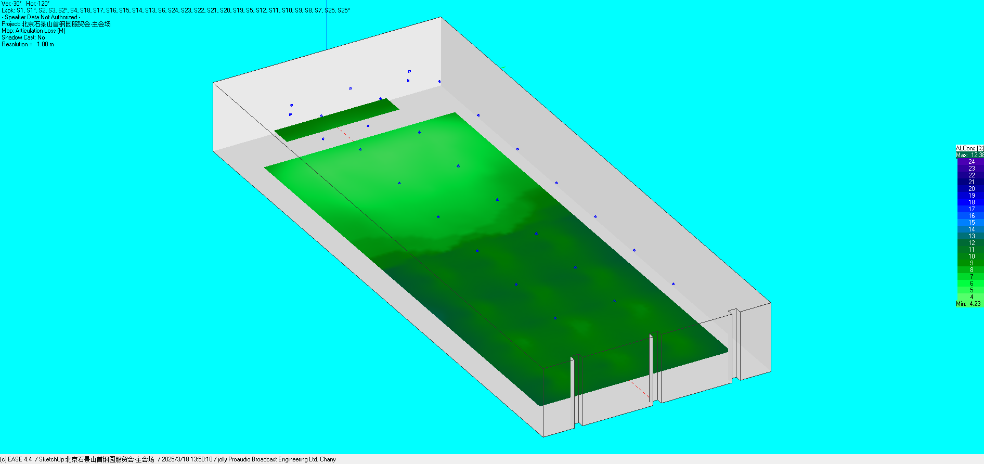Click the 'Shadow Cast: No' line

23,37
